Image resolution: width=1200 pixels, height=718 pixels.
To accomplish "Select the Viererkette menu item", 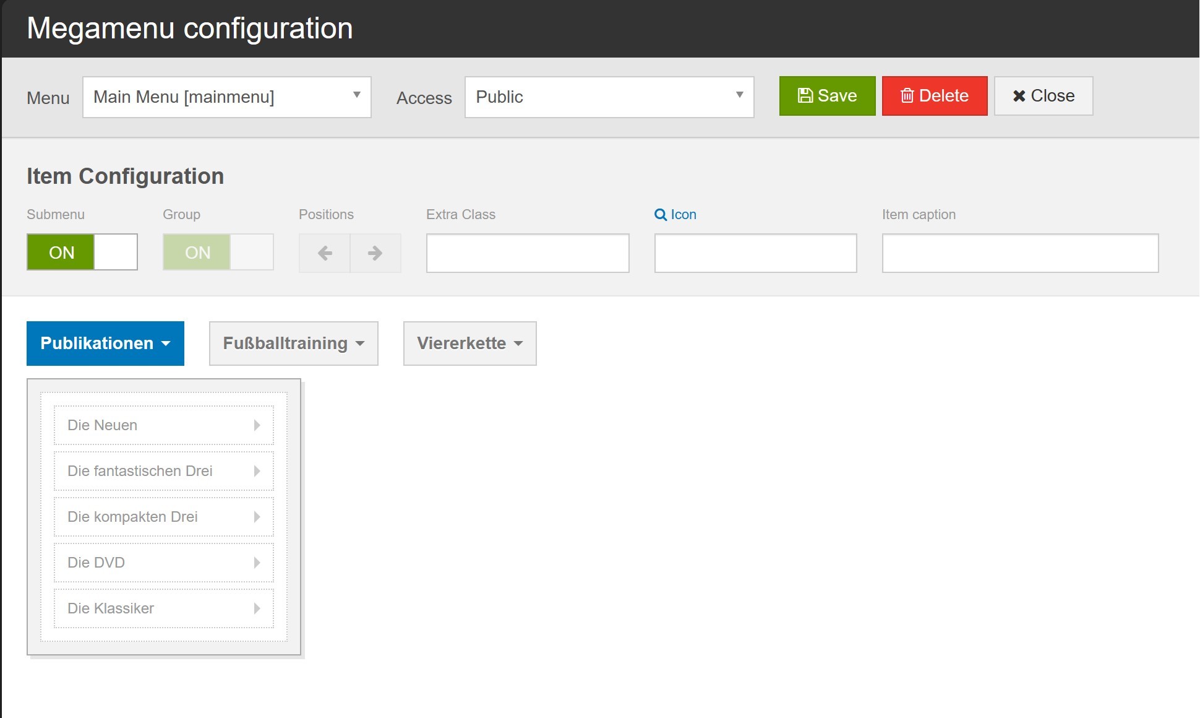I will [x=469, y=344].
